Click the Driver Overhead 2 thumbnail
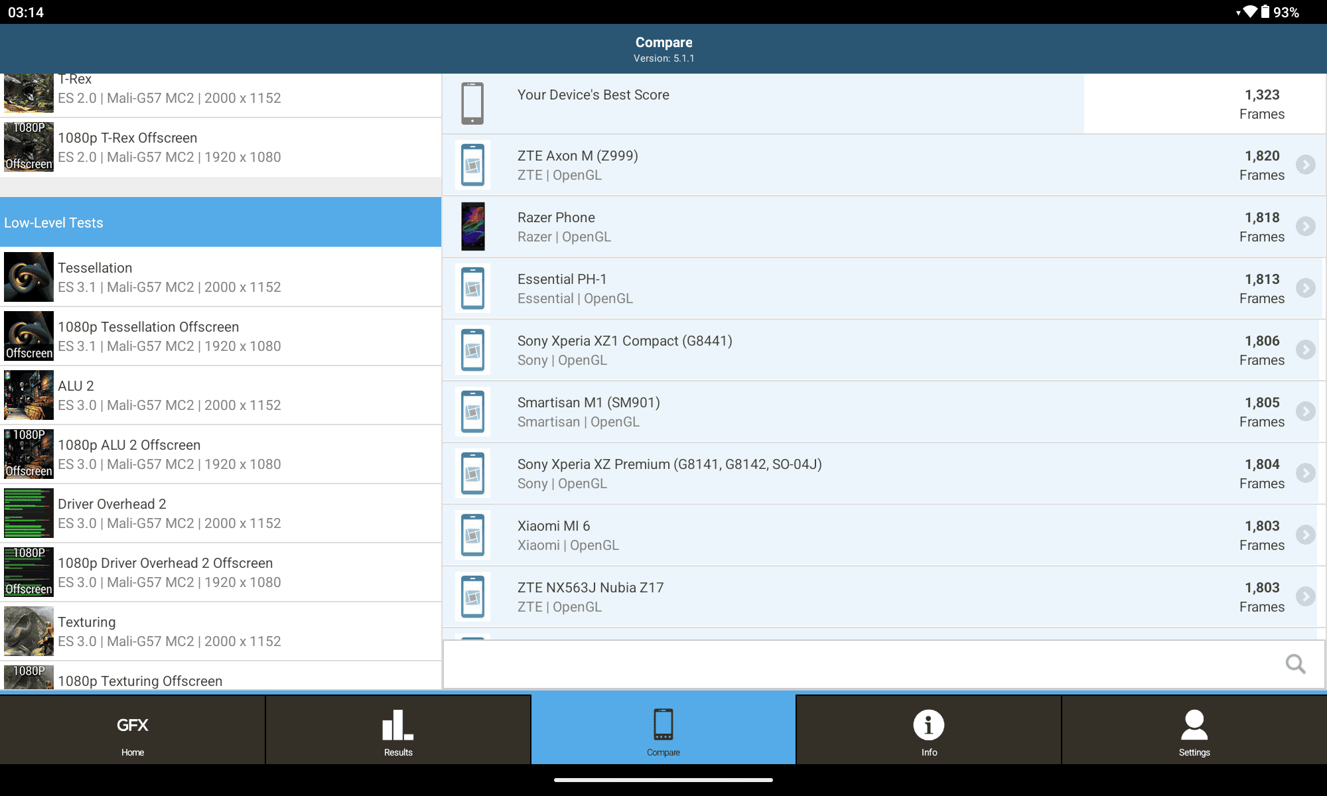This screenshot has height=796, width=1327. [29, 513]
